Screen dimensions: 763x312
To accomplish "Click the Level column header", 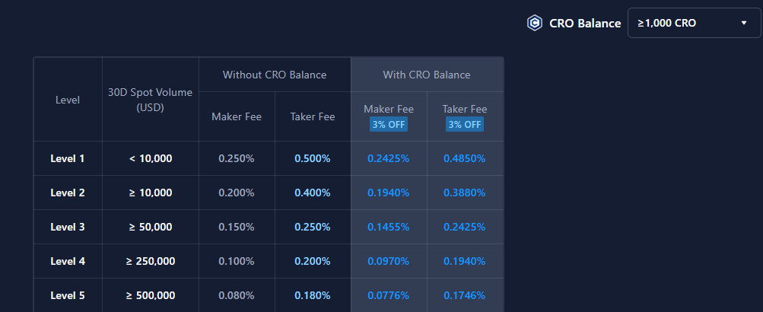I will click(x=68, y=100).
